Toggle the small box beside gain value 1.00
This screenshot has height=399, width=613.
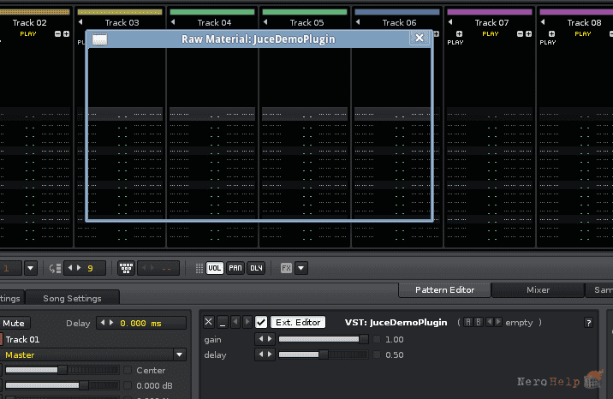point(377,339)
